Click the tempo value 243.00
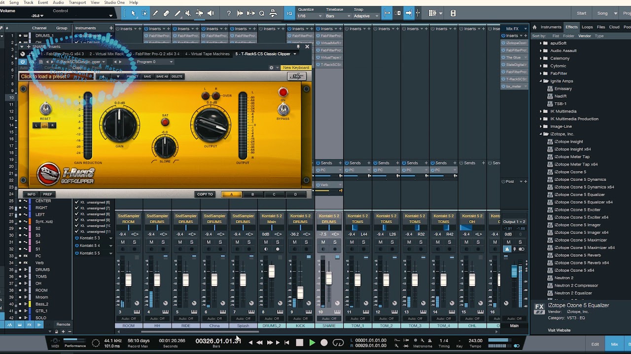 click(475, 340)
